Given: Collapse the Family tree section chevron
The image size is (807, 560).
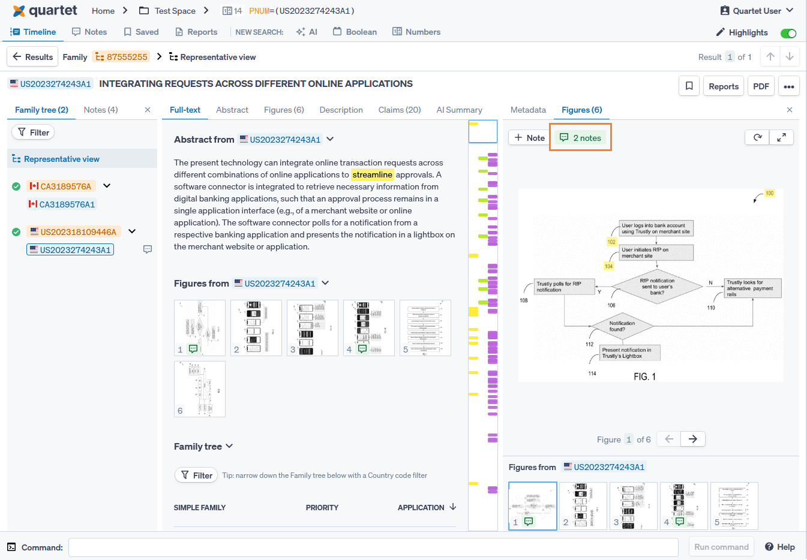Looking at the screenshot, I should pyautogui.click(x=229, y=446).
